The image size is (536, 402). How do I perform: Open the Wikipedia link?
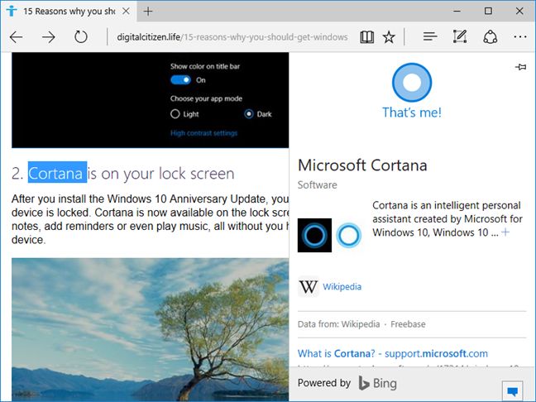[x=342, y=286]
